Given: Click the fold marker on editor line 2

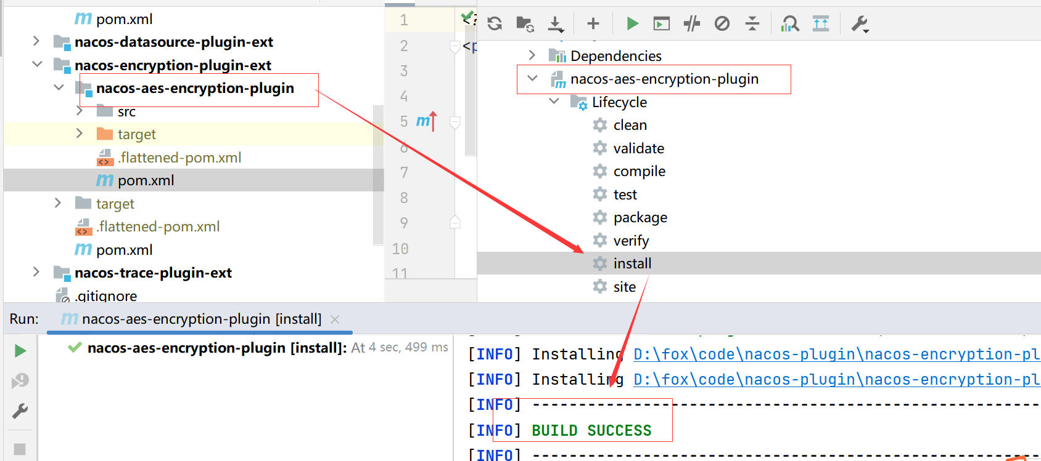Looking at the screenshot, I should coord(455,47).
